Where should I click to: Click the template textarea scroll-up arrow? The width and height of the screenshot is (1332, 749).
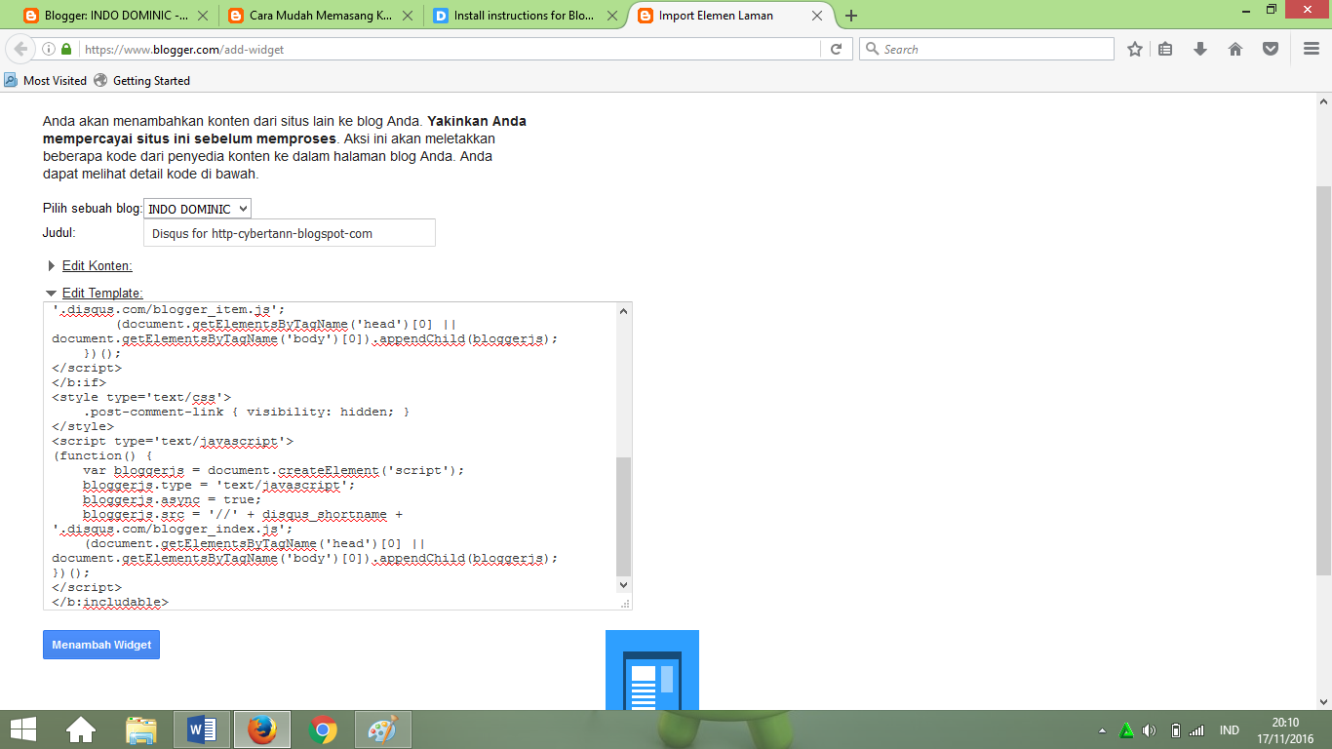coord(624,310)
